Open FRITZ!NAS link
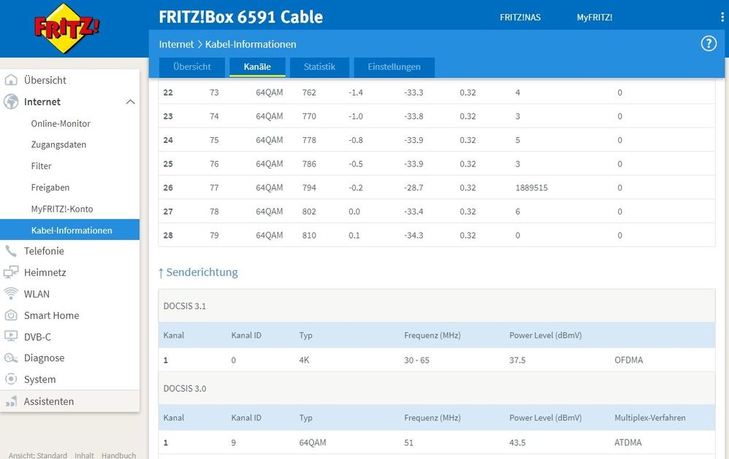The image size is (729, 459). tap(520, 18)
